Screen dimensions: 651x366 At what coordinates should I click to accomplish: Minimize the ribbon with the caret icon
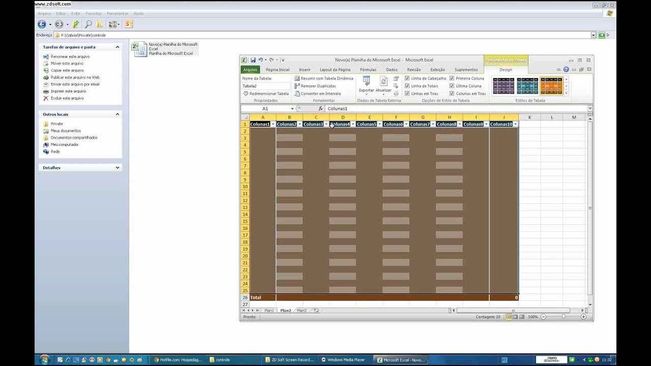coord(558,70)
